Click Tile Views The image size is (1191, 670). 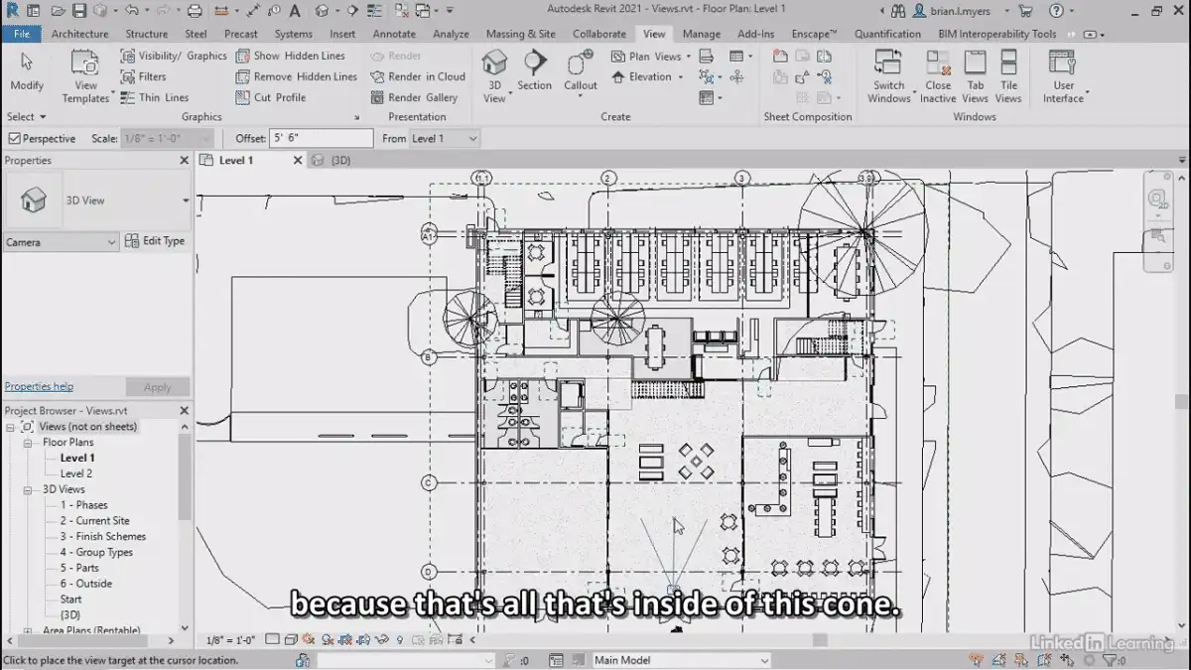1008,77
